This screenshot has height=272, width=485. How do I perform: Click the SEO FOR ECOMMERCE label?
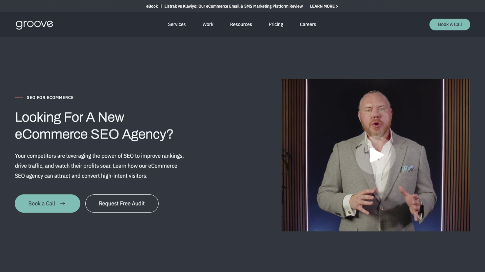click(x=50, y=97)
